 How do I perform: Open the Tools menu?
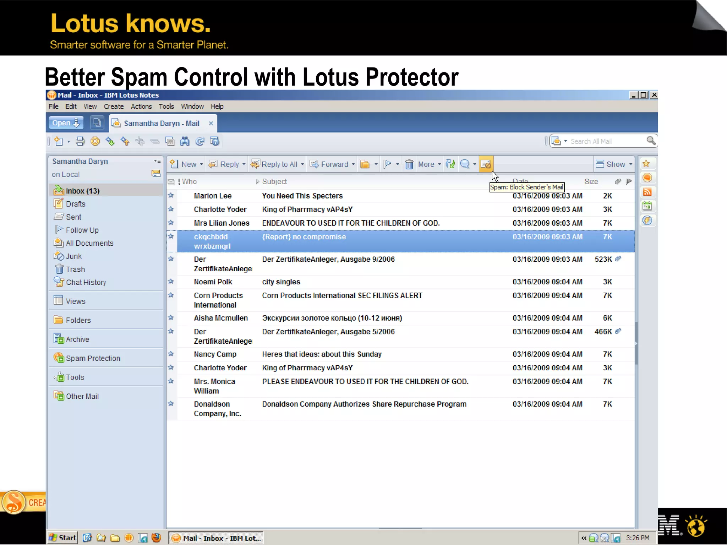pos(166,106)
